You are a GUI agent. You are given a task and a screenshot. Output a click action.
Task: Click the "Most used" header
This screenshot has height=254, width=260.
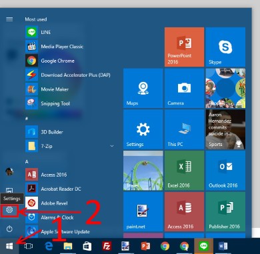point(36,19)
